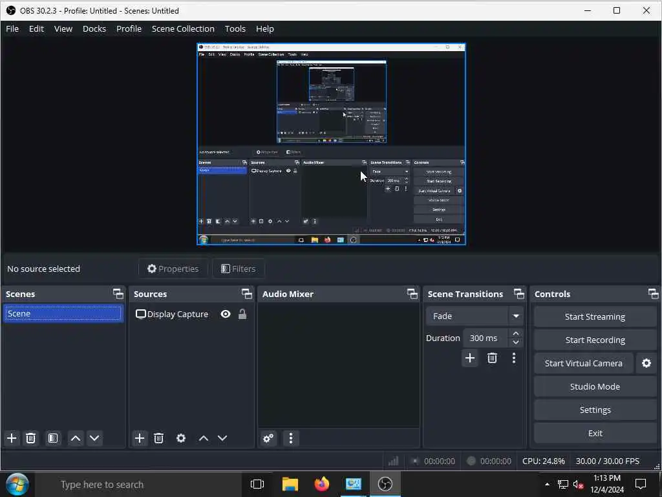Open the Tools menu

[x=235, y=28]
